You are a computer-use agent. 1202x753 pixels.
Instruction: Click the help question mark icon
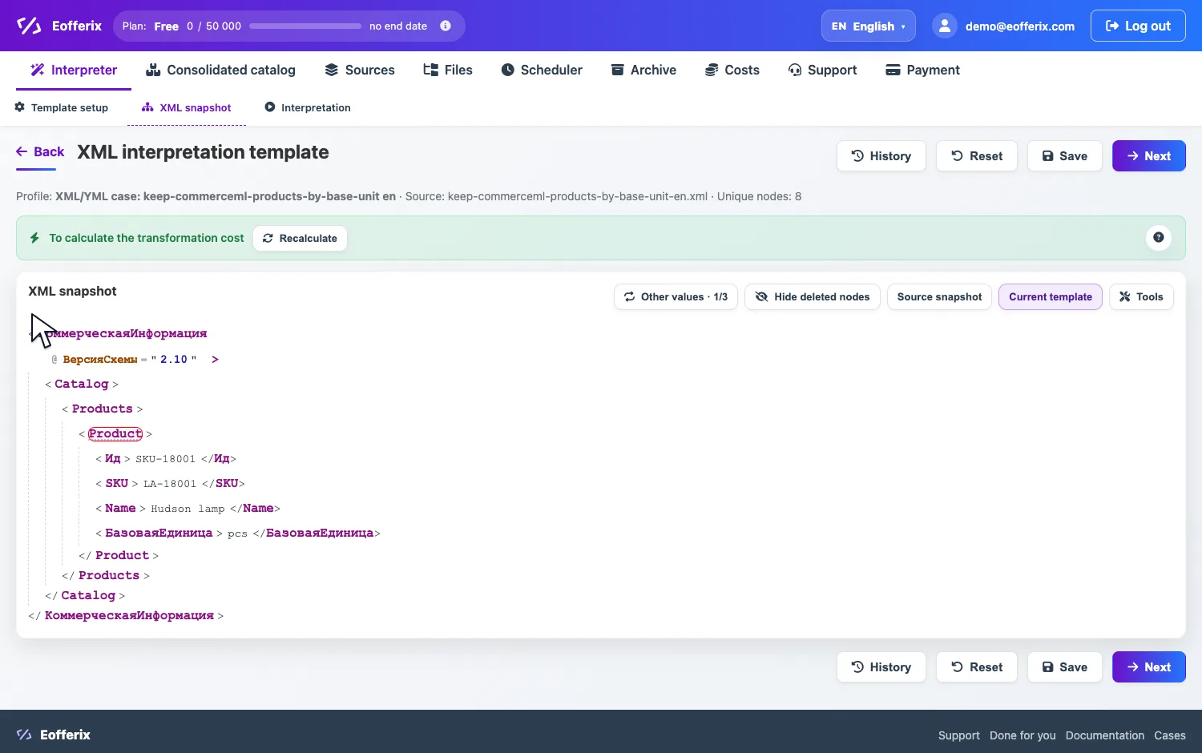coord(1159,237)
